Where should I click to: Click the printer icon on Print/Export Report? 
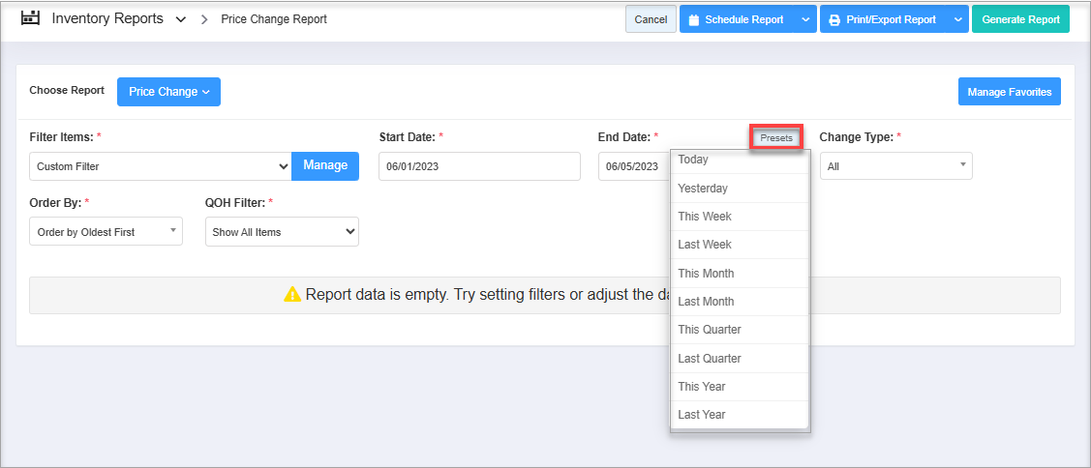pos(834,19)
